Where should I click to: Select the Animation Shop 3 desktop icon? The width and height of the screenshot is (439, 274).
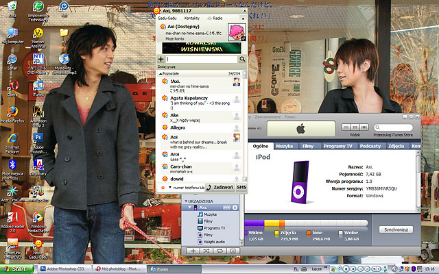point(38,117)
